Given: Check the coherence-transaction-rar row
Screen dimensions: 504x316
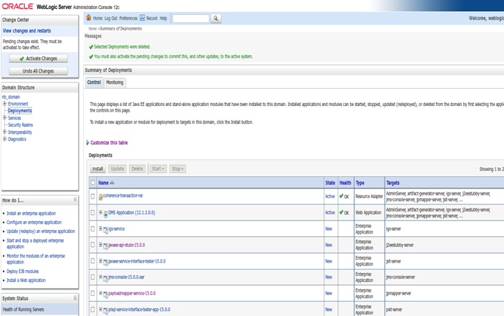Looking at the screenshot, I should coord(93,196).
